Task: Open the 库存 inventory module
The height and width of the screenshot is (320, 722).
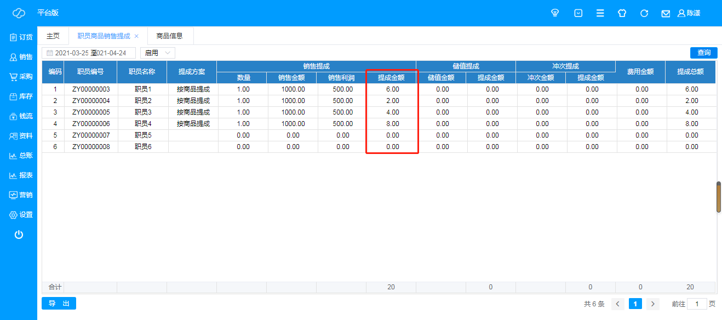Action: coord(21,96)
